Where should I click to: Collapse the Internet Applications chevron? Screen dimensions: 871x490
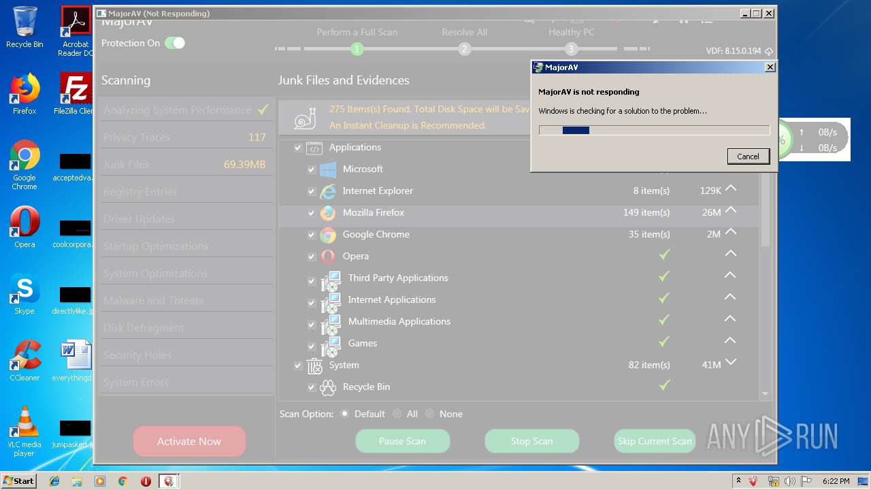coord(730,297)
